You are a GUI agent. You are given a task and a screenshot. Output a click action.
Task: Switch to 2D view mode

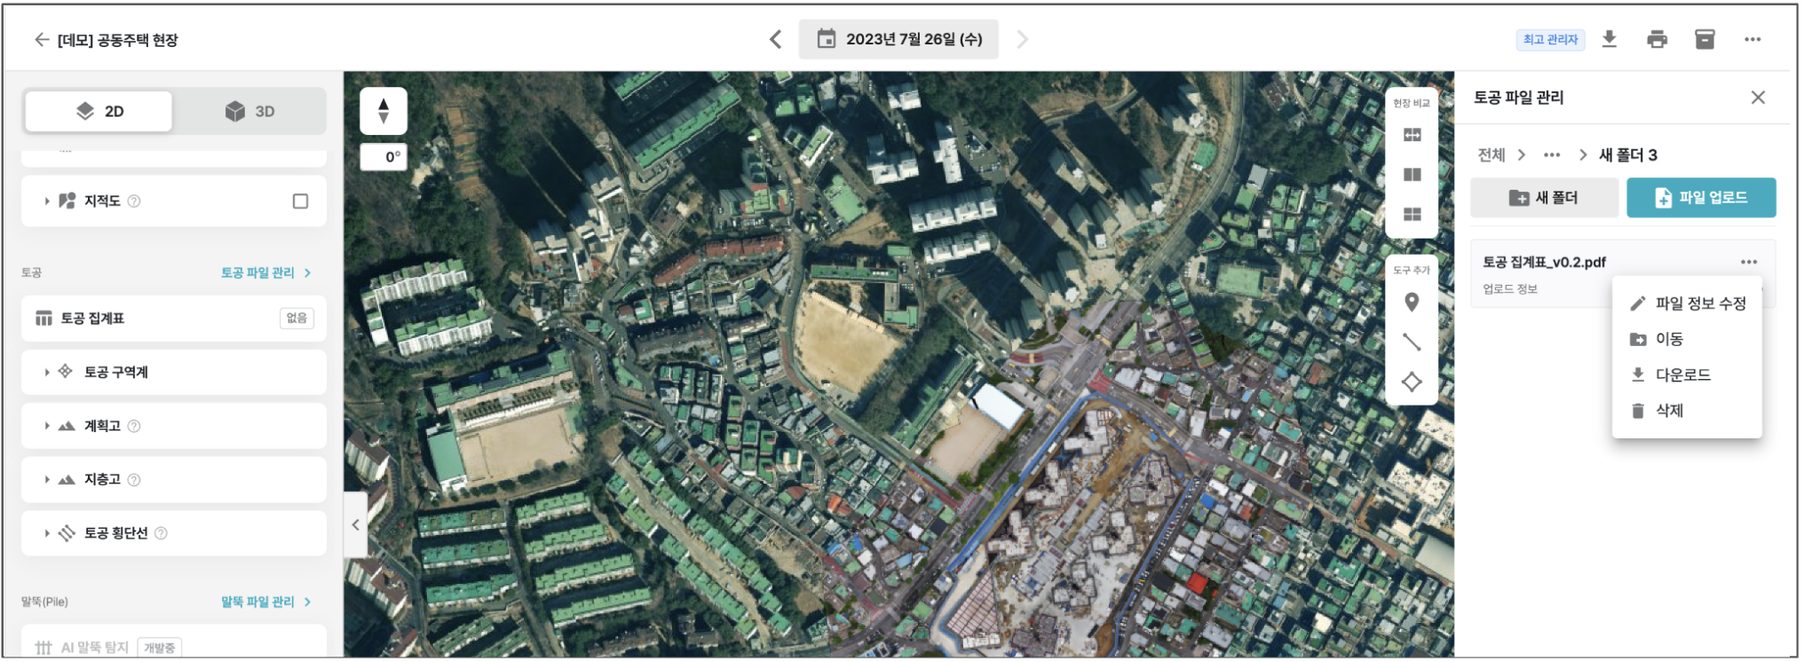[99, 111]
